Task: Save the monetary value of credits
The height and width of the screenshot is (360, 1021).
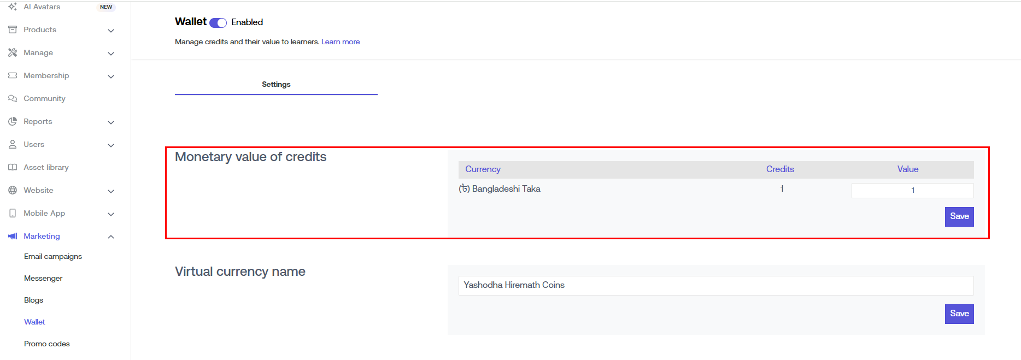Action: pyautogui.click(x=959, y=216)
